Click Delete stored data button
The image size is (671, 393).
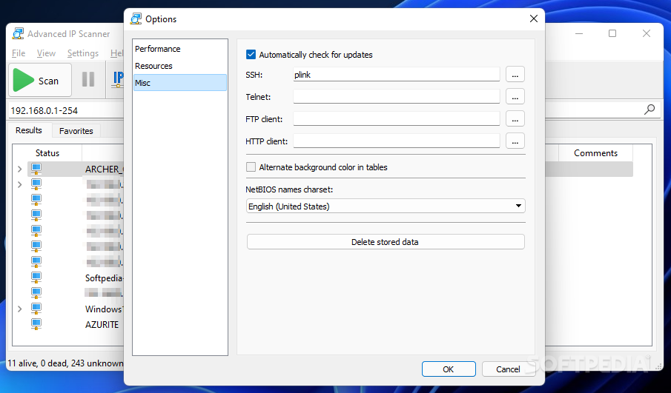click(386, 242)
